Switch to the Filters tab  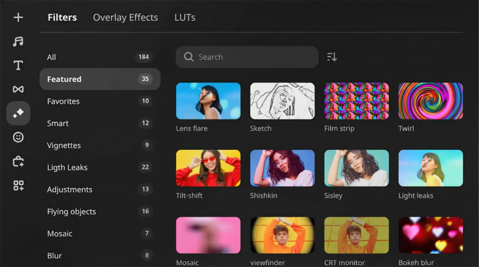(x=62, y=17)
